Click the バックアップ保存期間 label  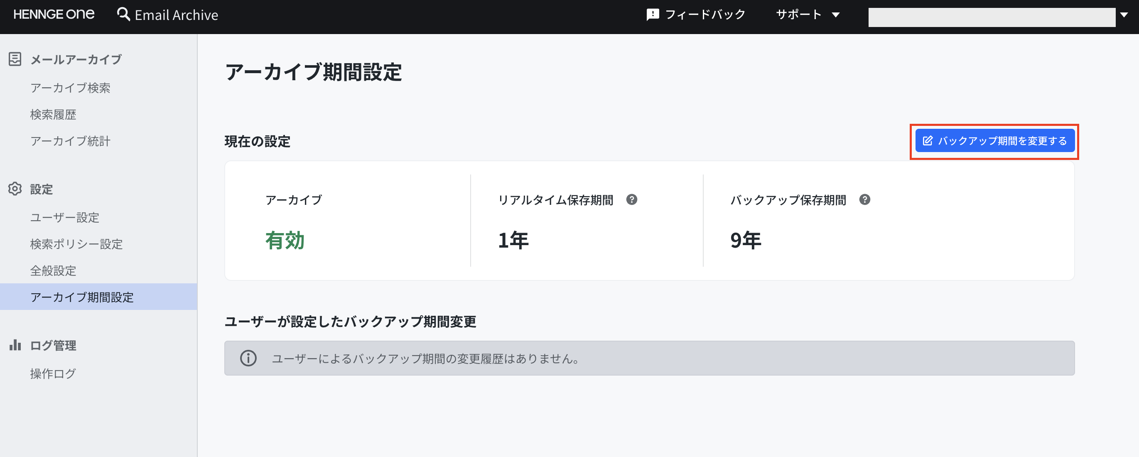[x=788, y=200]
